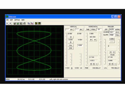The height and width of the screenshot is (93, 125).
Task: Click the S.SEQ trigger button
Action: [112, 39]
